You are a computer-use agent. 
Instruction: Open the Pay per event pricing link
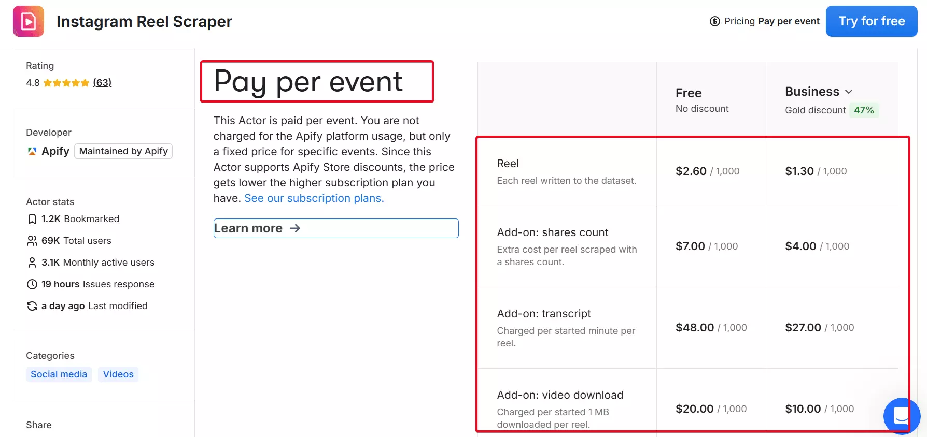click(789, 21)
